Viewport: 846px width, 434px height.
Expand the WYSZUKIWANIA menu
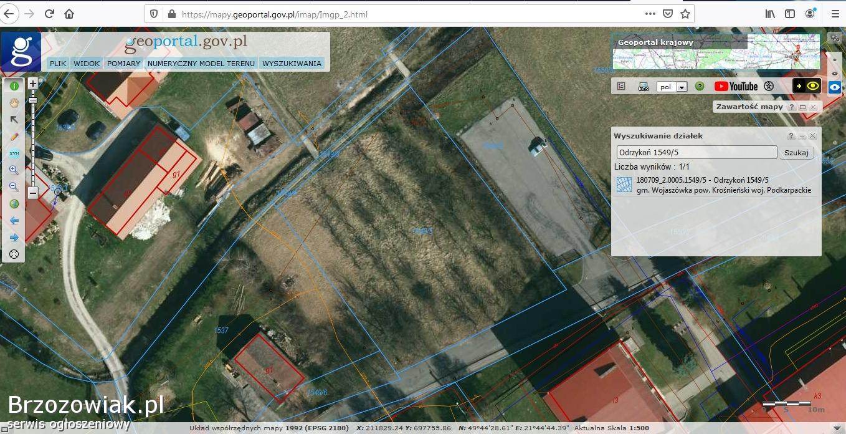(292, 64)
